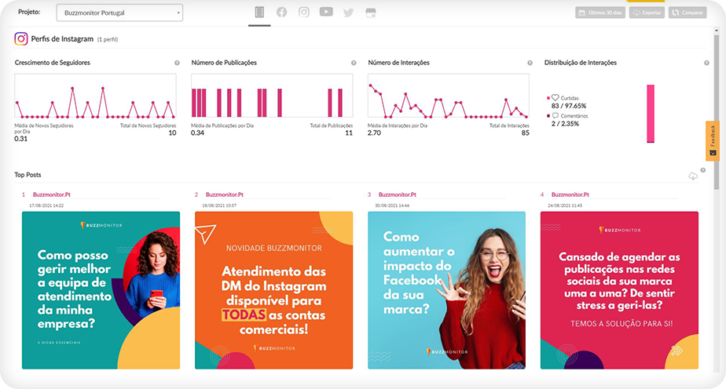Click the 'Top Posts' heading
The width and height of the screenshot is (726, 389).
(x=27, y=175)
